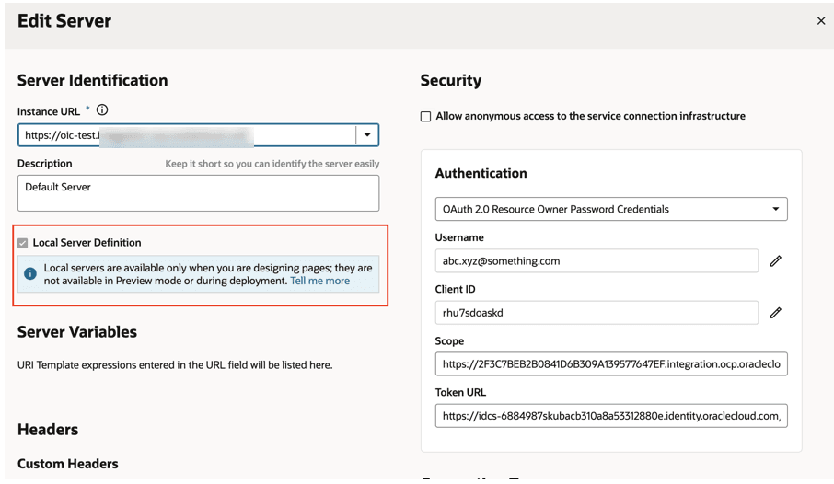
Task: Click the 'Keep it short' hint text
Action: point(272,164)
